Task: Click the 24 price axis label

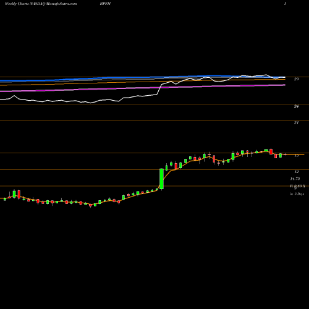Action: [296, 106]
